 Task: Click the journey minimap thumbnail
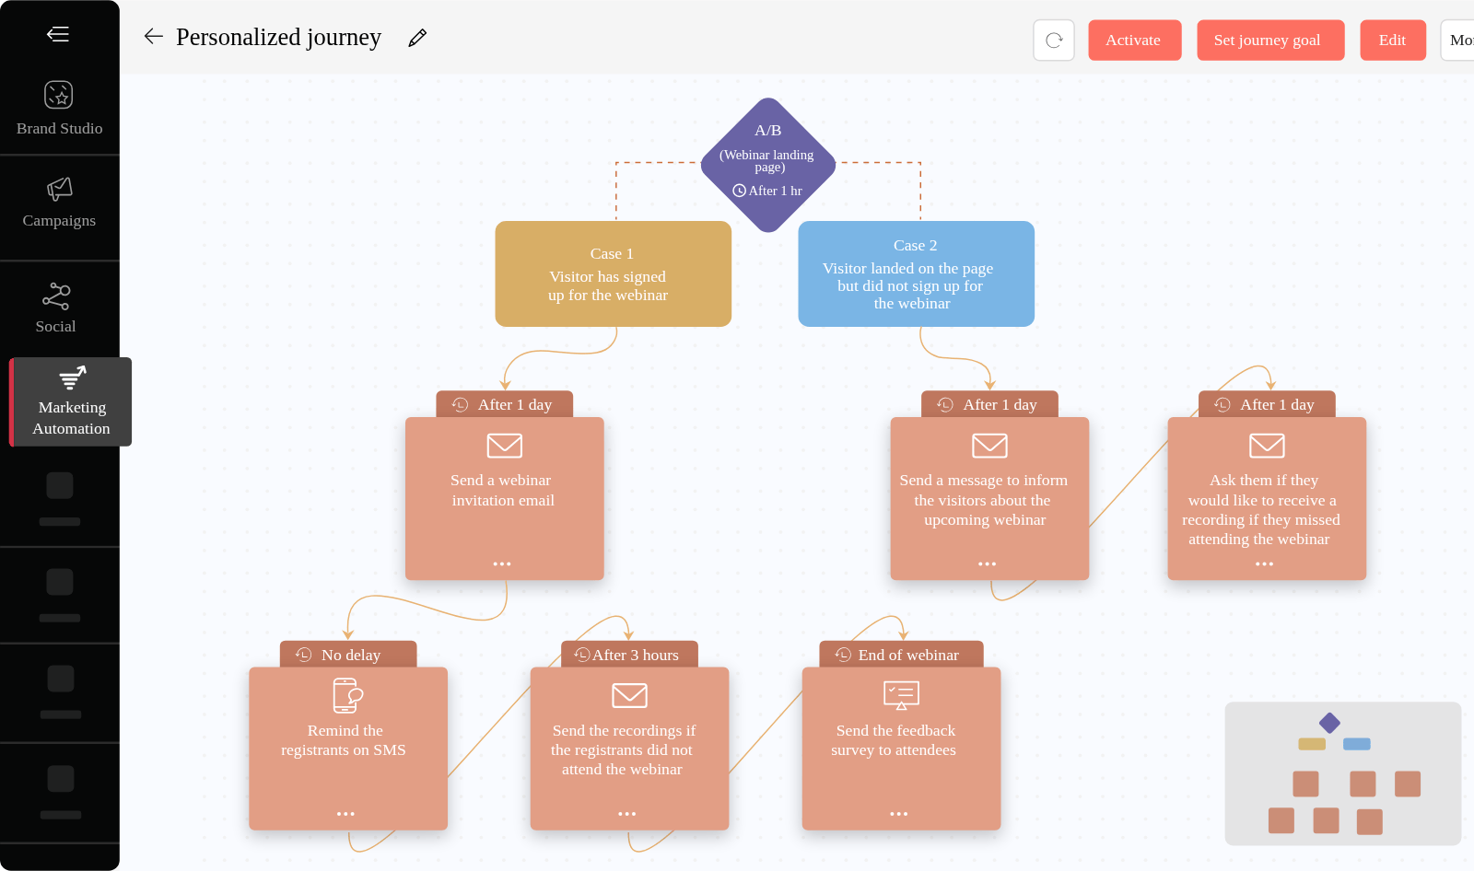pyautogui.click(x=1342, y=773)
